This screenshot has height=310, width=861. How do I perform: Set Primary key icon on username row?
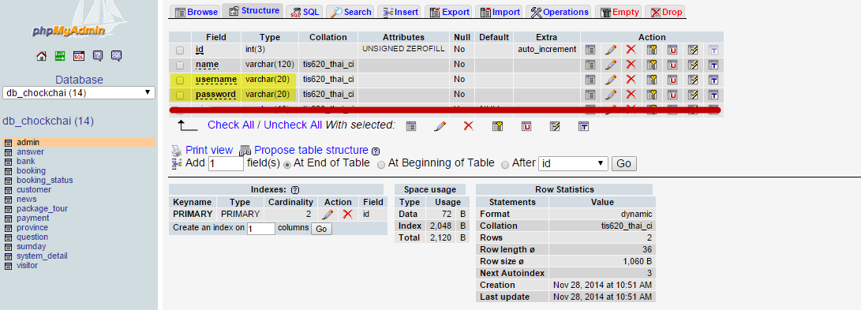coord(652,80)
